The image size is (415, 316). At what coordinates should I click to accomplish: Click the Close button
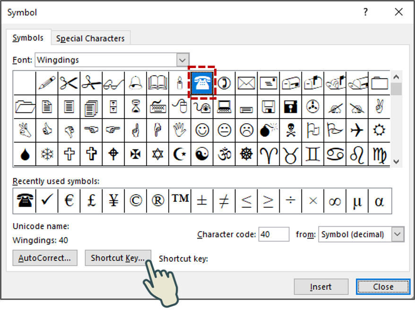(383, 287)
